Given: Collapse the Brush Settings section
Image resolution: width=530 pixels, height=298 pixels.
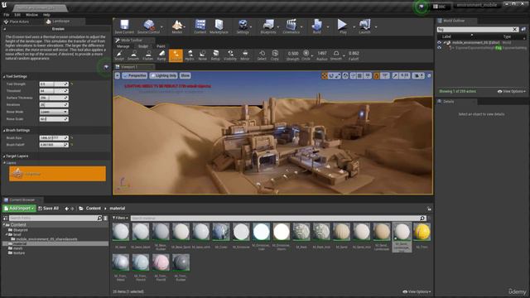Looking at the screenshot, I should point(4,131).
